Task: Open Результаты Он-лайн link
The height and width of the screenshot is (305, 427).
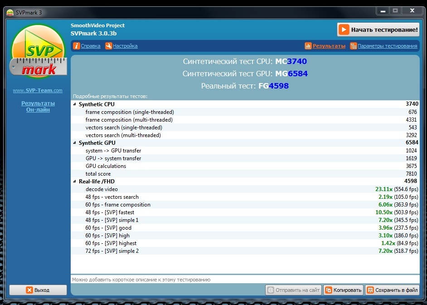Action: (x=38, y=107)
